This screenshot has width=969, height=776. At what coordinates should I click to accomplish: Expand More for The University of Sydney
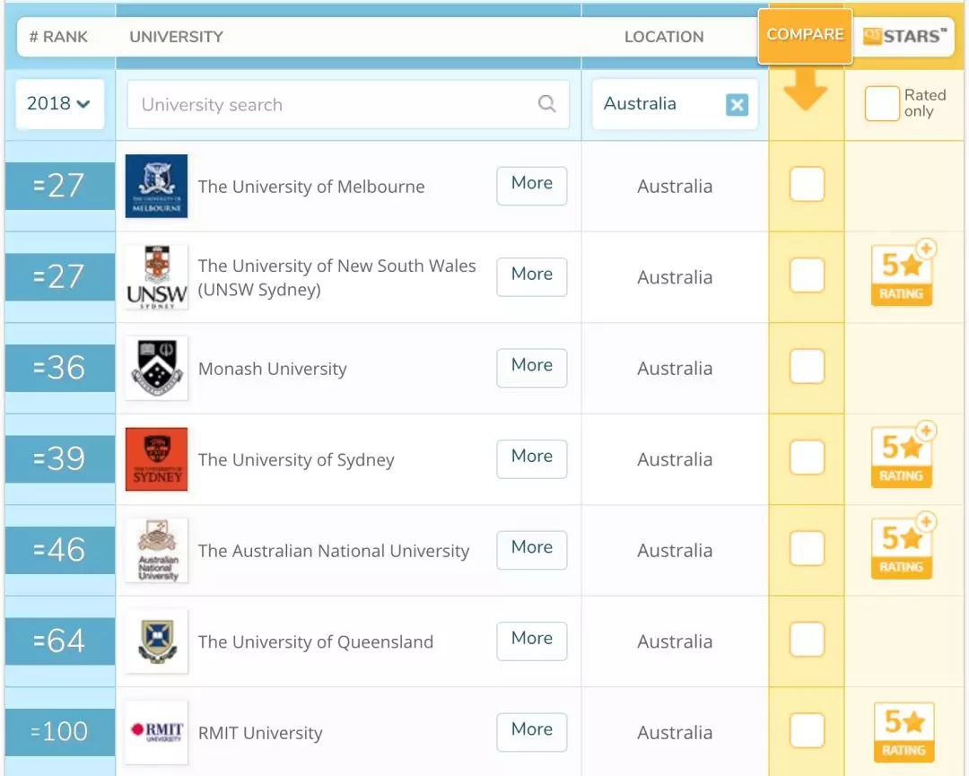[x=531, y=458]
